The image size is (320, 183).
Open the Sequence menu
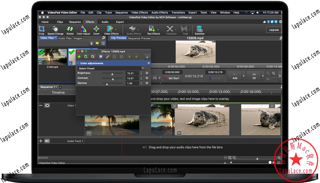[x=121, y=12]
